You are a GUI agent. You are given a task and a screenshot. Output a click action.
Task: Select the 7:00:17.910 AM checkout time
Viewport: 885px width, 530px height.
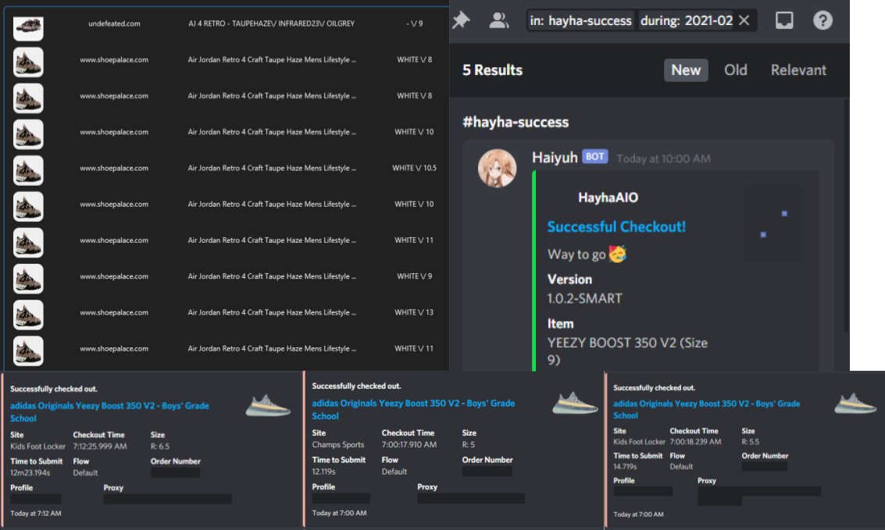[409, 444]
